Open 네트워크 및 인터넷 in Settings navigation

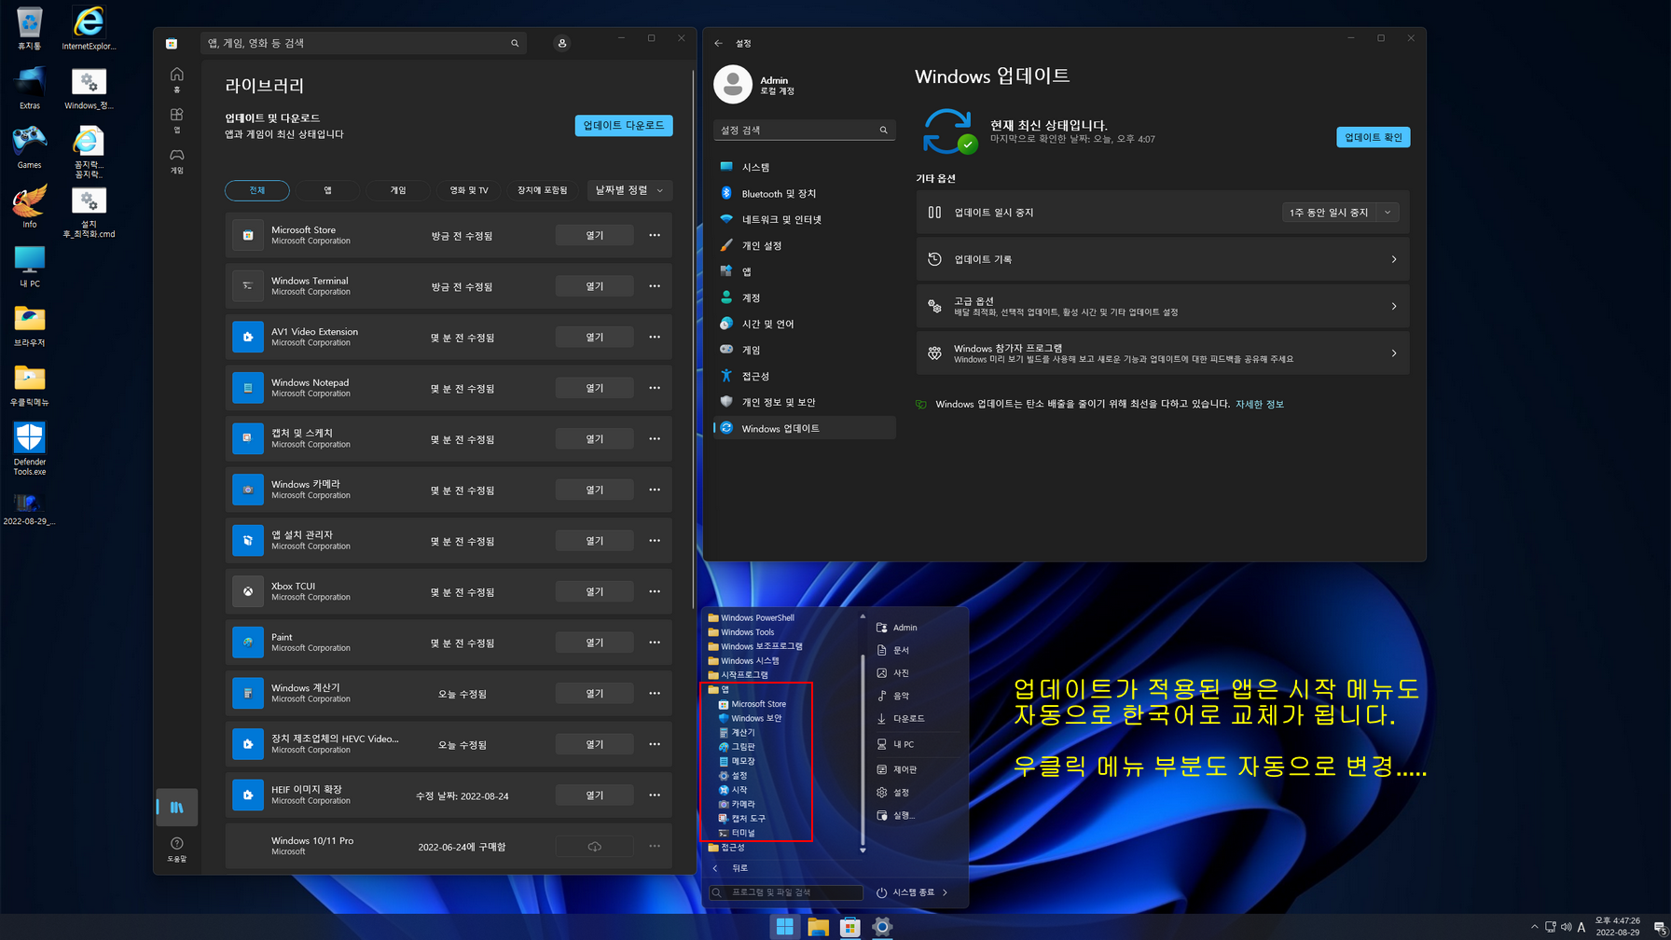[804, 219]
